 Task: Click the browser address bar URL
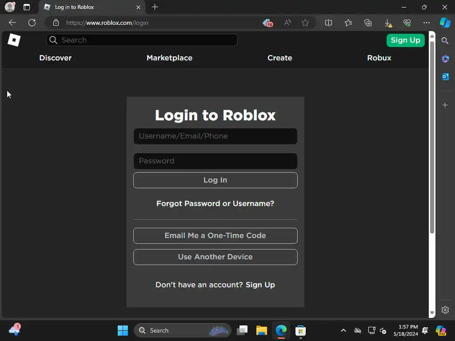pos(107,23)
